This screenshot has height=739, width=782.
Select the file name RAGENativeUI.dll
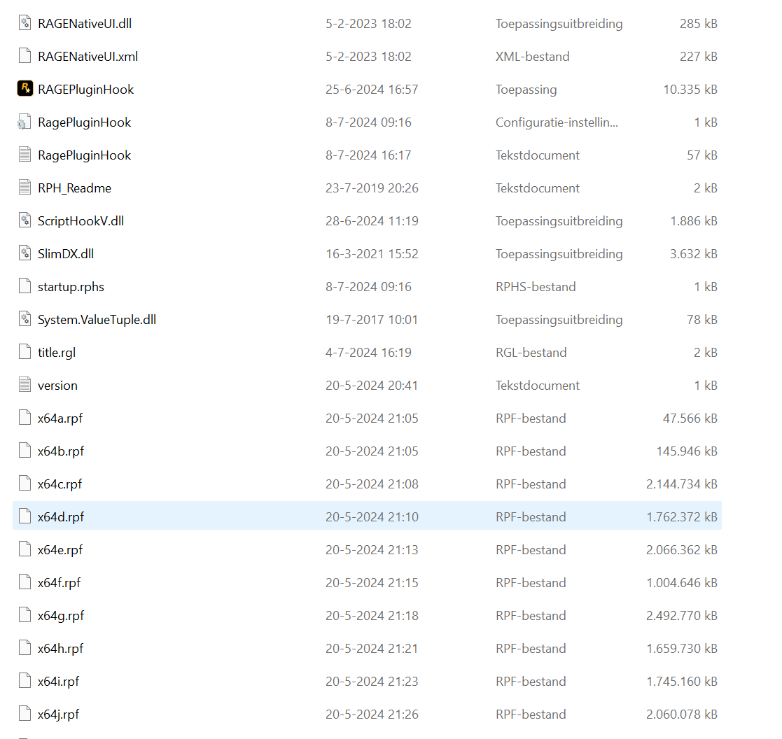[85, 23]
